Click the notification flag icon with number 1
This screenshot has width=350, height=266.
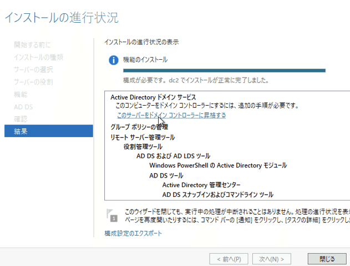pyautogui.click(x=112, y=216)
